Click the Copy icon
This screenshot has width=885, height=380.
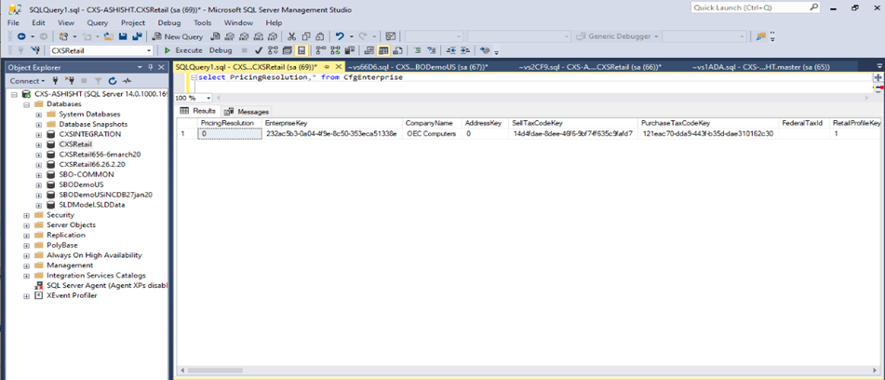coord(305,36)
